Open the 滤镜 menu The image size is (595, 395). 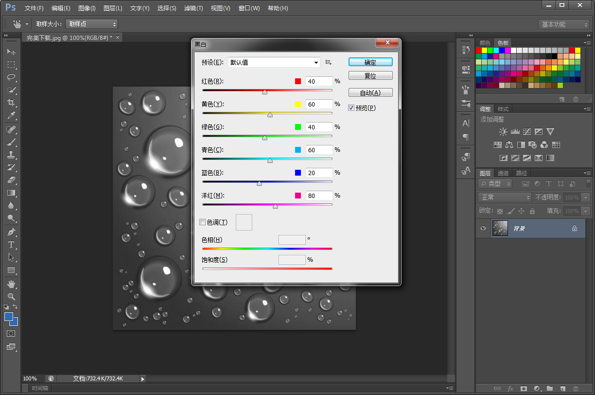(x=193, y=8)
